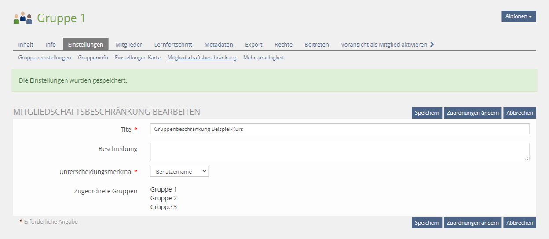Open the Export tab
The image size is (549, 239).
coord(254,44)
